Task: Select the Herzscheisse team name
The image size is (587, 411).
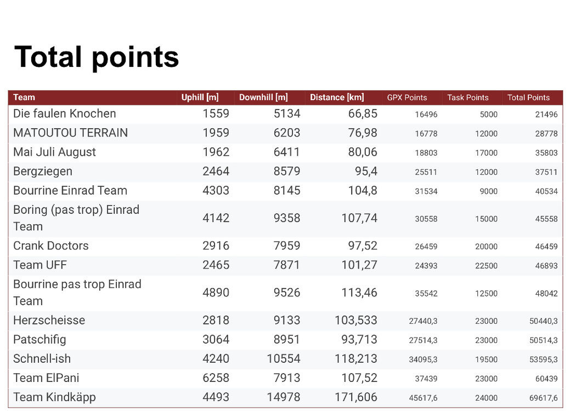Action: (x=49, y=320)
